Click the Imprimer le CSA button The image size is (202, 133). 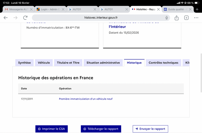point(52,129)
